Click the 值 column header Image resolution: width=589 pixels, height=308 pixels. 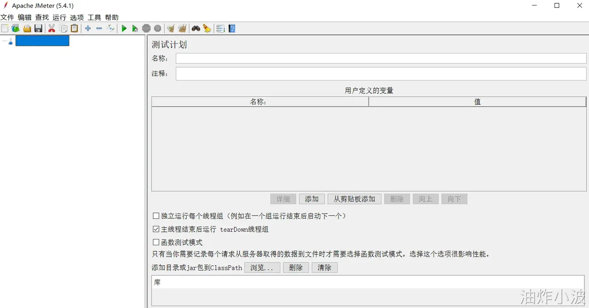click(x=478, y=102)
